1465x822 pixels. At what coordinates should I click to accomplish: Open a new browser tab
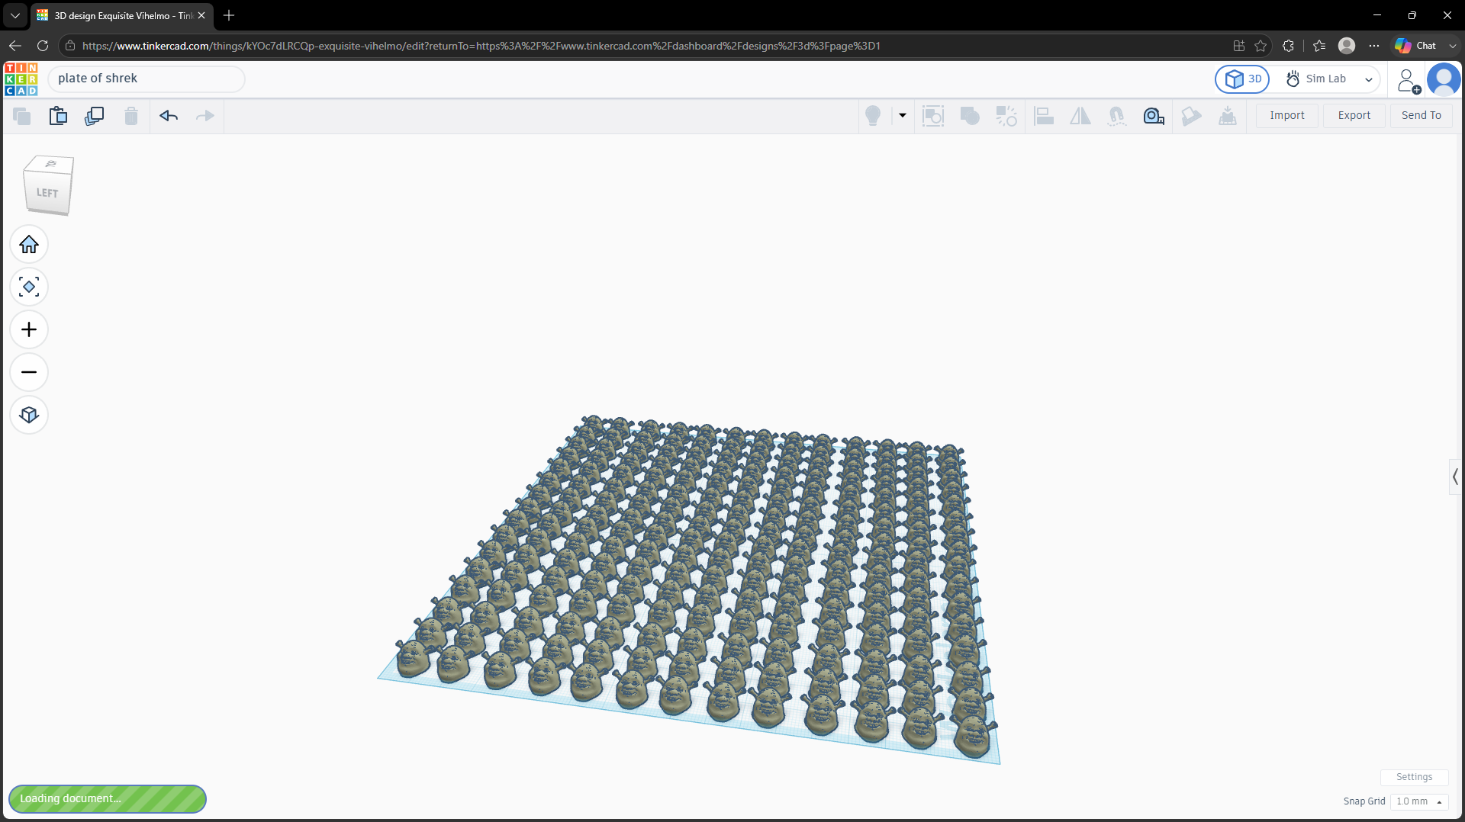click(229, 15)
